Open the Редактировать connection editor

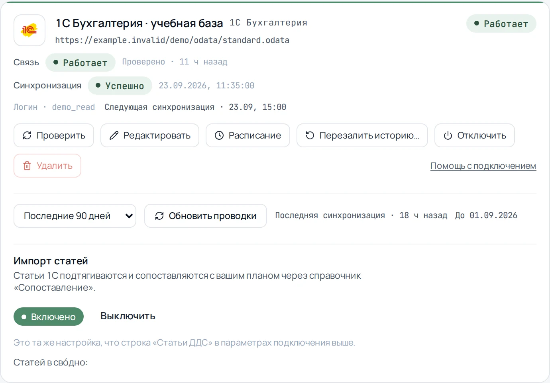150,135
